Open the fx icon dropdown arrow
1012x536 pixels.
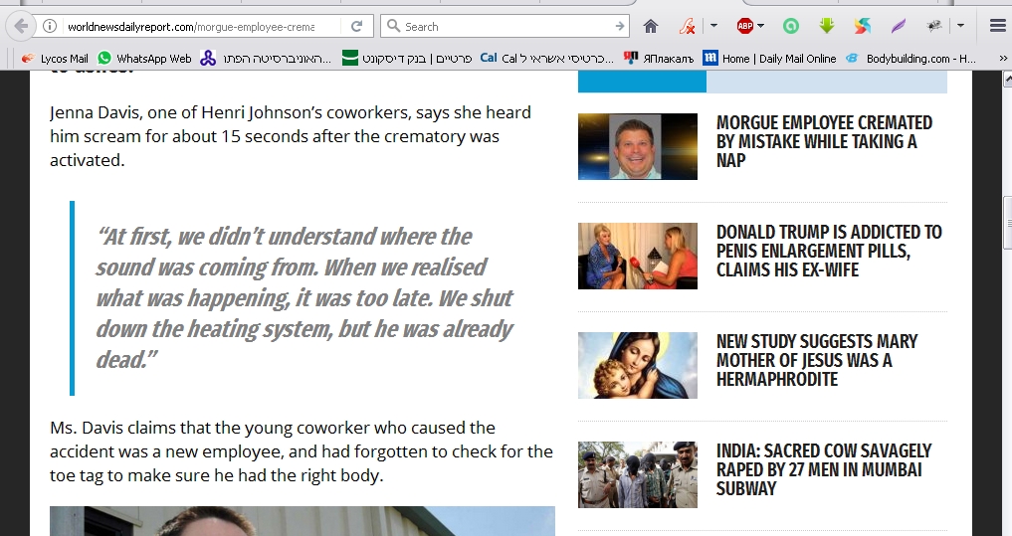click(713, 27)
